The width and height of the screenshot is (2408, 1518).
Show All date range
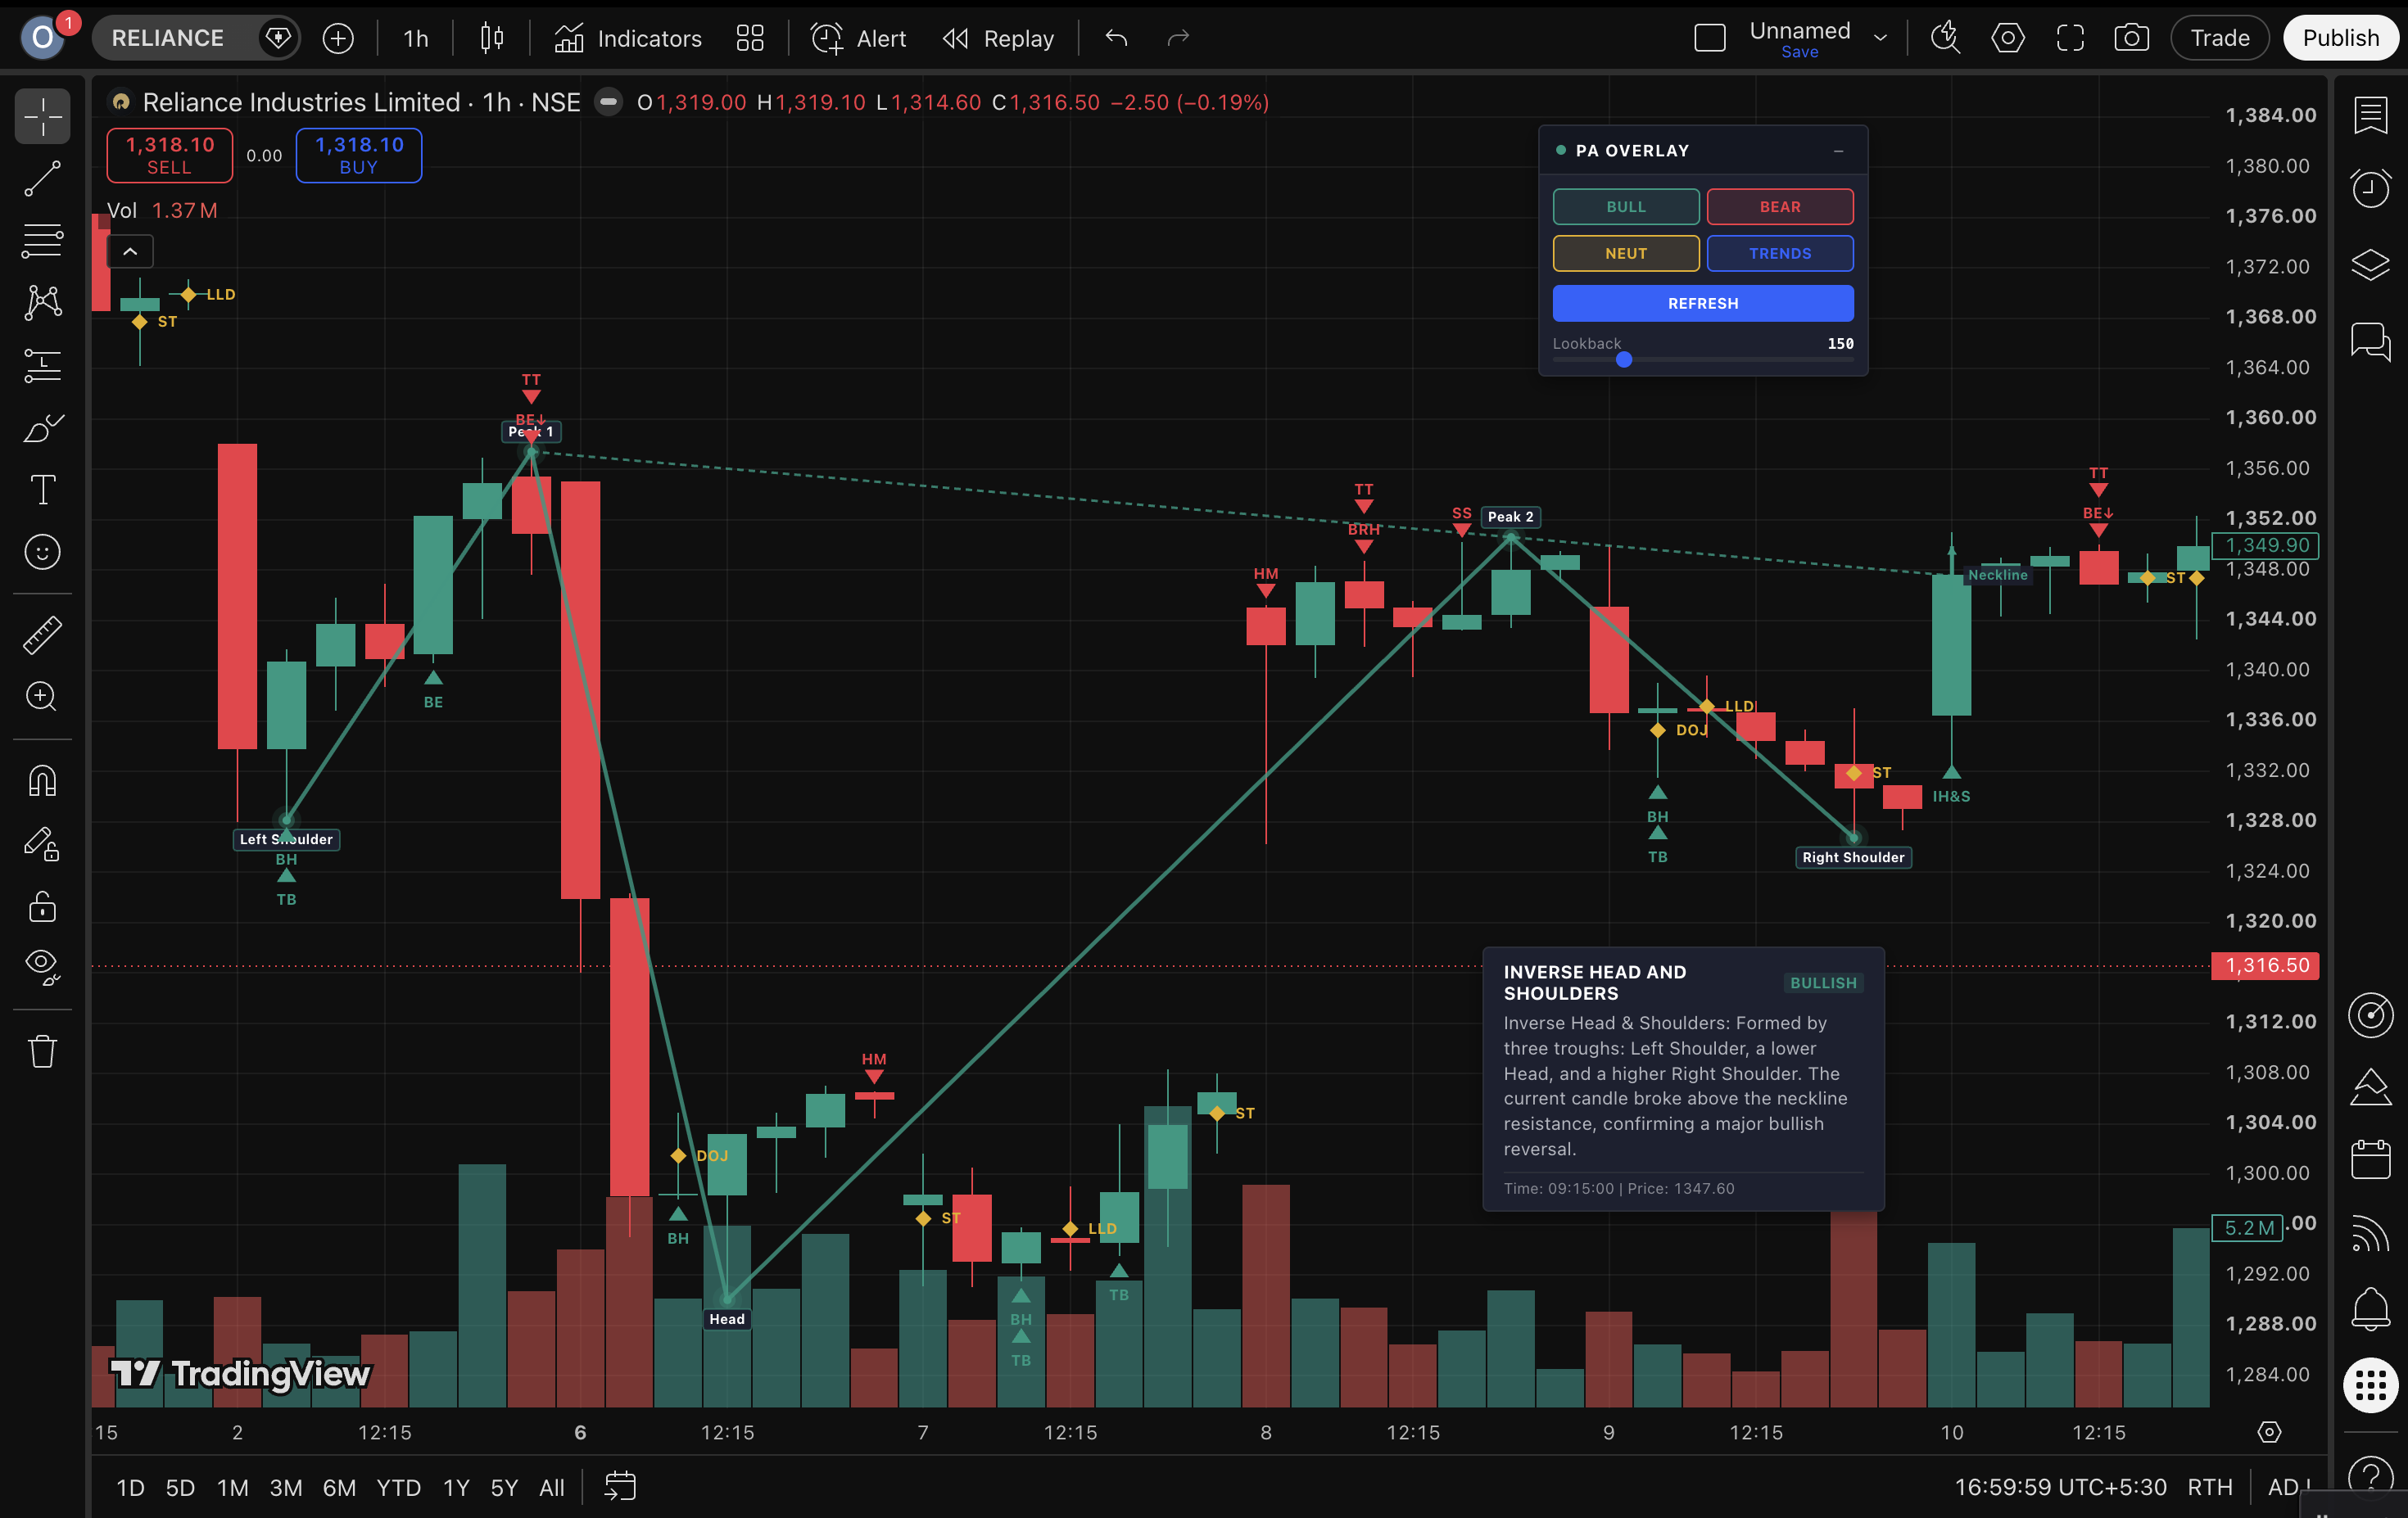click(x=552, y=1487)
